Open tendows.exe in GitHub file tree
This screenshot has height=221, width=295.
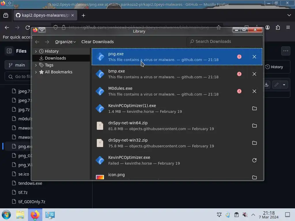tap(30, 183)
